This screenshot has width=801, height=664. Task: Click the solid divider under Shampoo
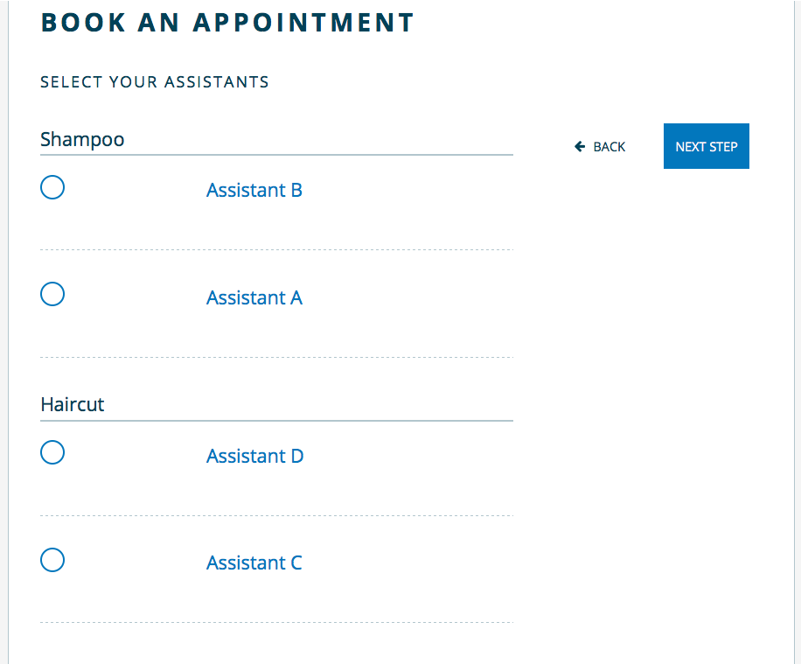click(276, 155)
